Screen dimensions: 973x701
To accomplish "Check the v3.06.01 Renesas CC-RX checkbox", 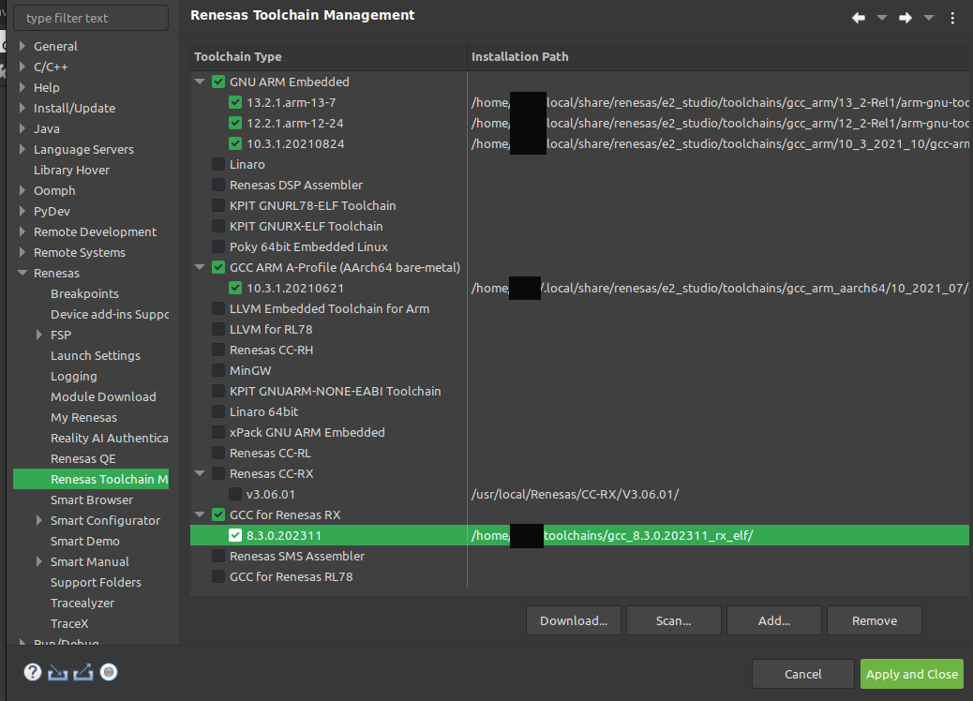I will (235, 494).
